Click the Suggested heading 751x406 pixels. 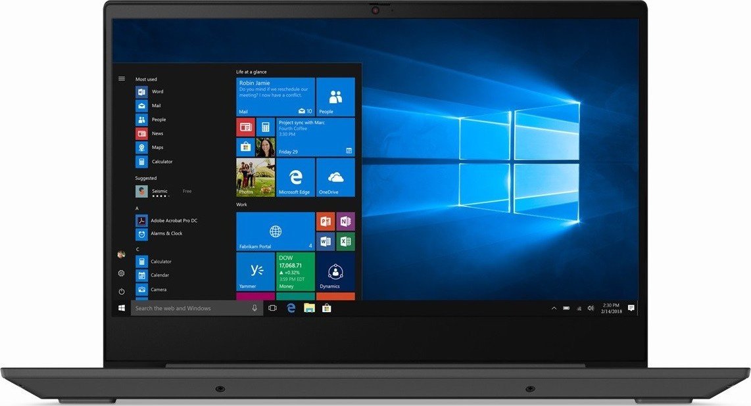tap(145, 178)
